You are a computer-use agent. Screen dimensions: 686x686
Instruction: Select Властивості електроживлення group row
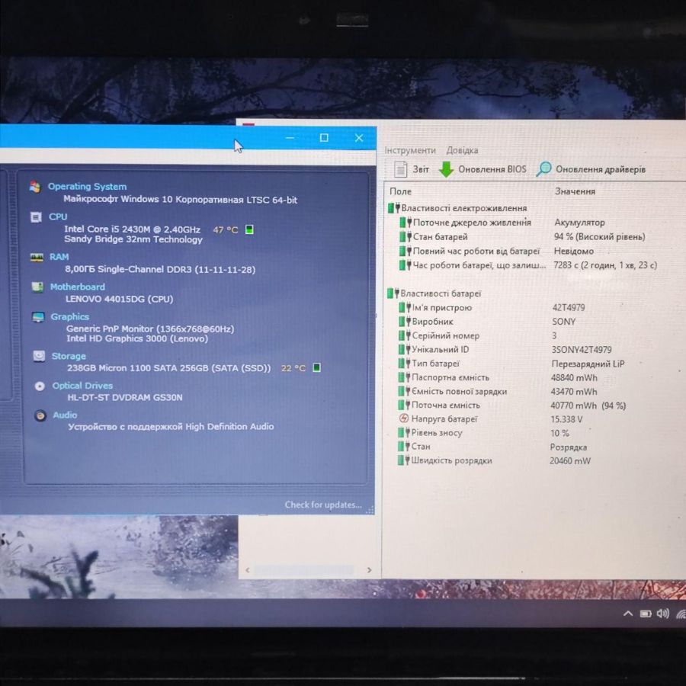(457, 208)
